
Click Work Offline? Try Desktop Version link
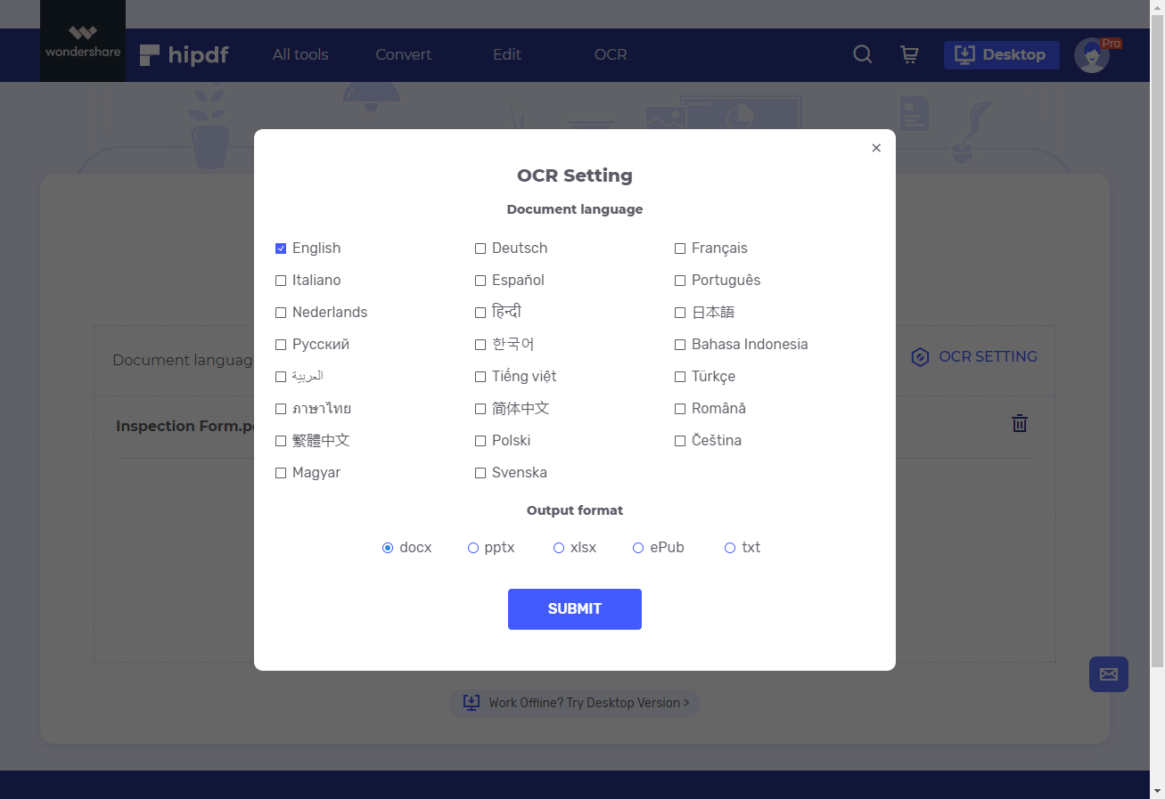pyautogui.click(x=574, y=703)
